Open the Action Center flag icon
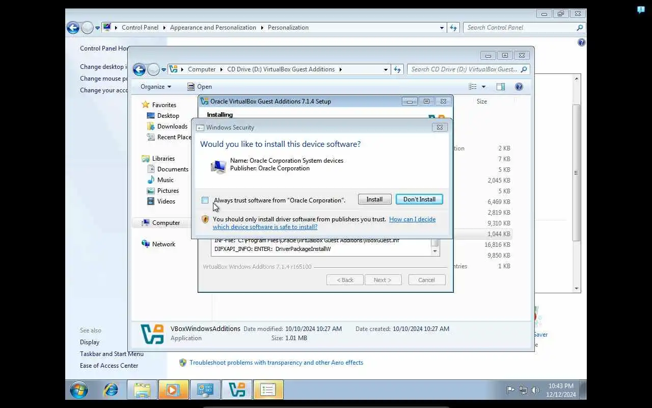652x408 pixels. (x=510, y=390)
